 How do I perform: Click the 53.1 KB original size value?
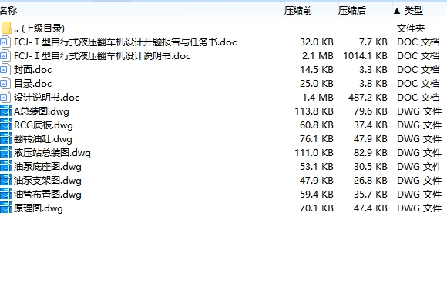[x=317, y=167]
